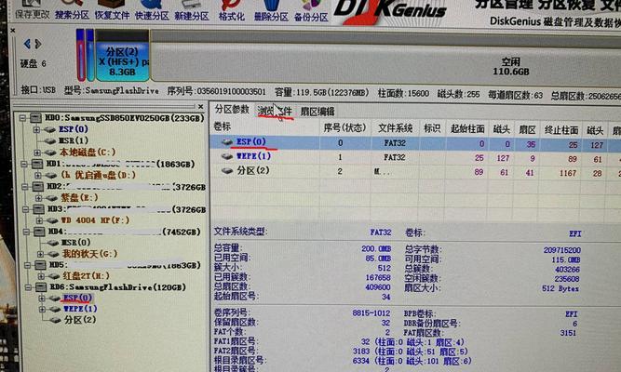Go to previous disk with left arrow
Screen dimensions: 621x372
click(x=27, y=44)
